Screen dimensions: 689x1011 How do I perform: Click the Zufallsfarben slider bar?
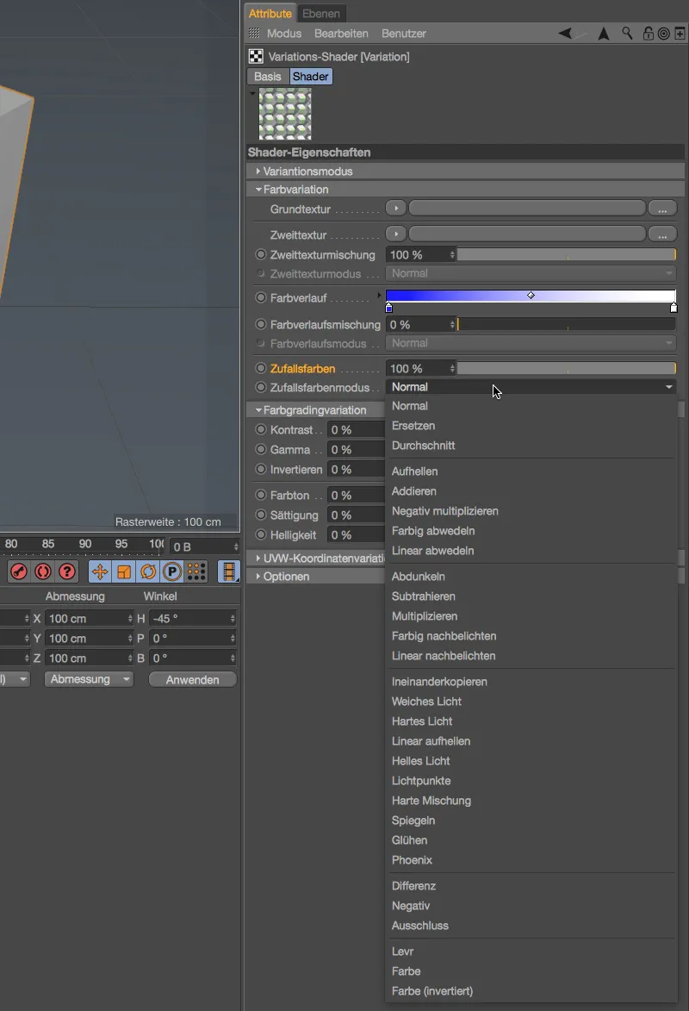(x=568, y=368)
